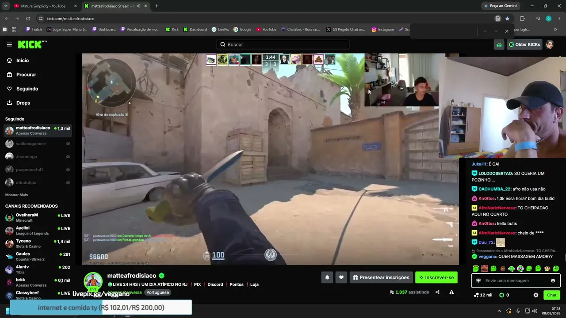Open the KICKs balance showing 0
The height and width of the screenshot is (318, 566).
(x=504, y=295)
